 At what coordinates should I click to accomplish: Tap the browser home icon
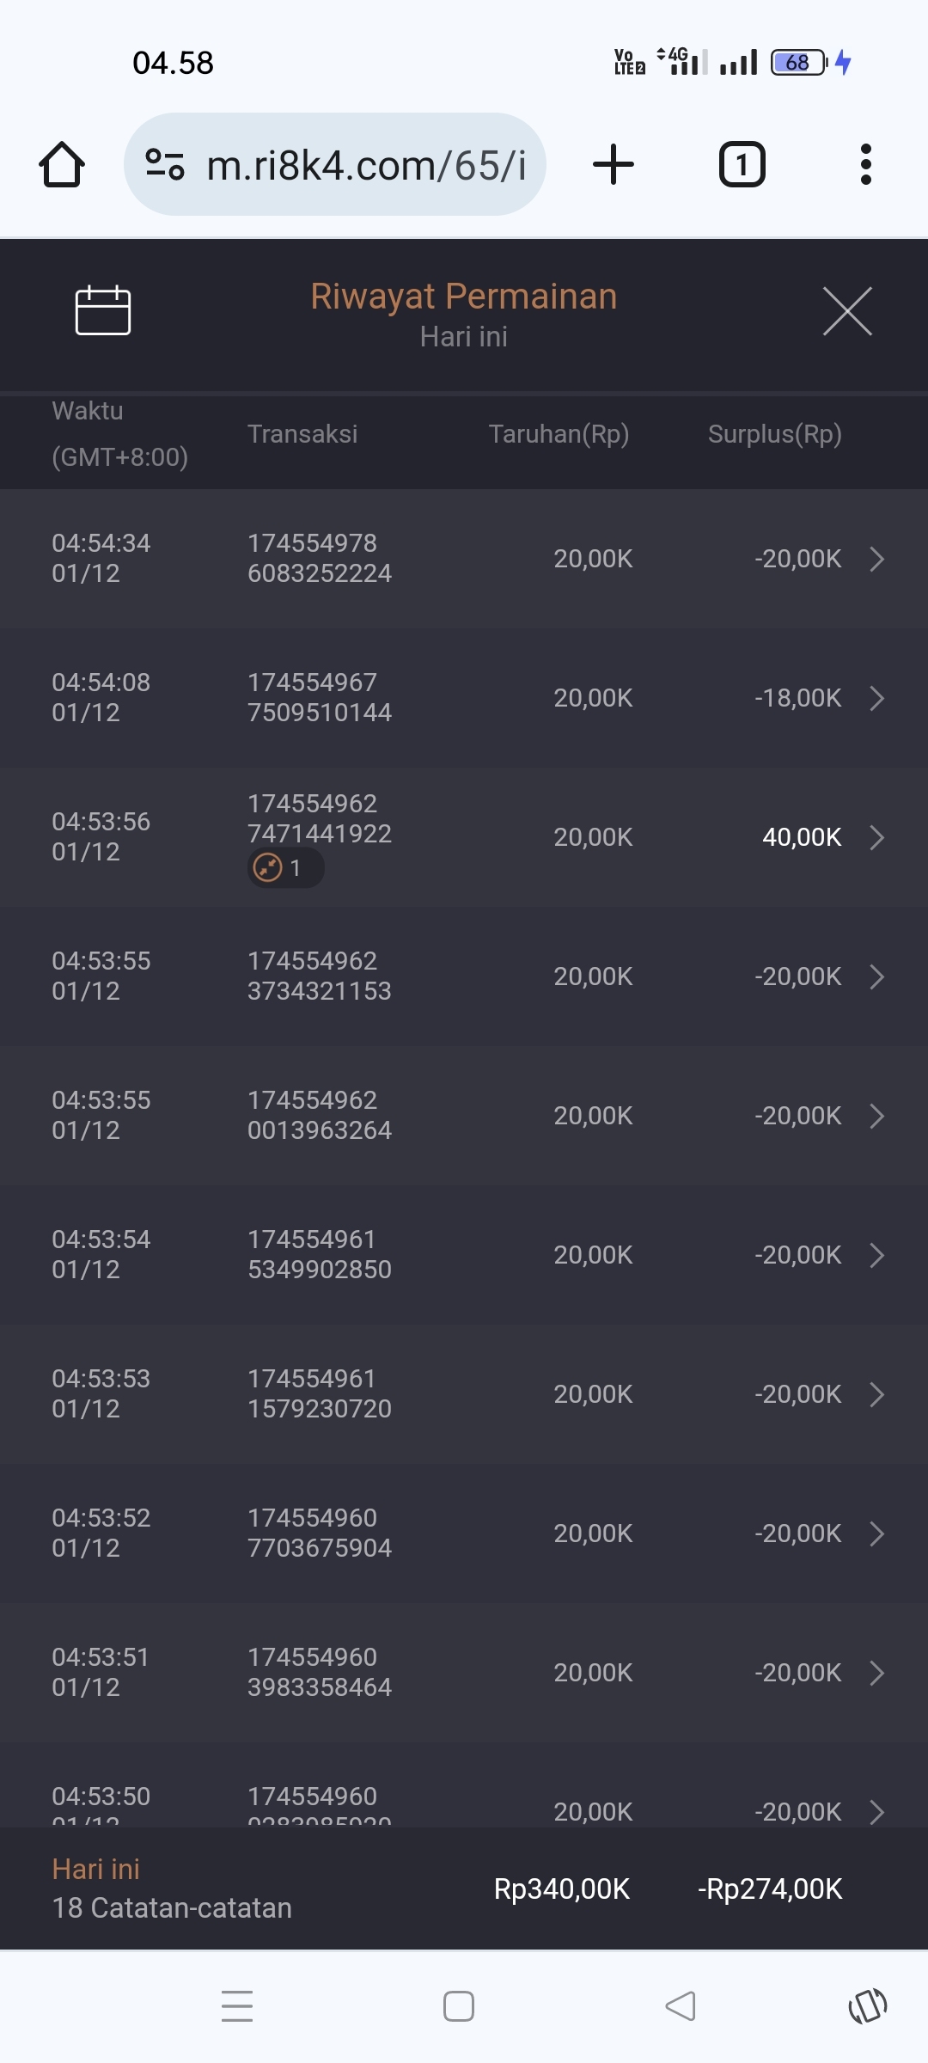62,164
